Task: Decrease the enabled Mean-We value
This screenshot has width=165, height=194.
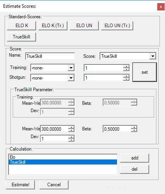Action: 71,130
